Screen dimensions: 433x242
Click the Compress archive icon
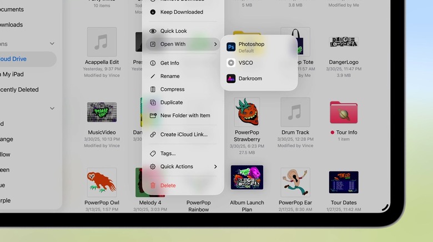point(153,89)
